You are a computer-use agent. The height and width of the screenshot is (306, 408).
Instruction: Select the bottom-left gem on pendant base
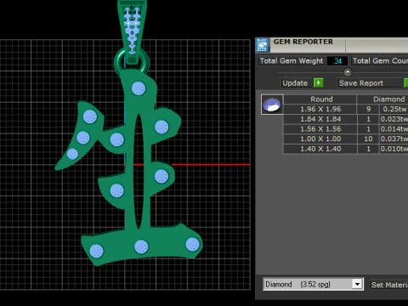coord(96,251)
